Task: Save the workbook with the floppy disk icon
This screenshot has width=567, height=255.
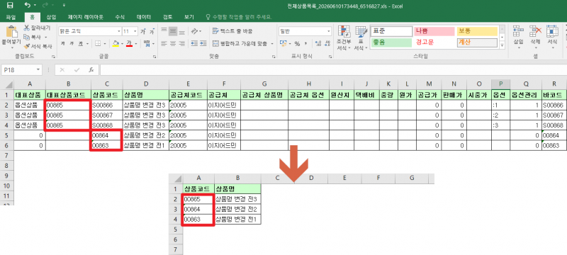Action: (x=10, y=6)
